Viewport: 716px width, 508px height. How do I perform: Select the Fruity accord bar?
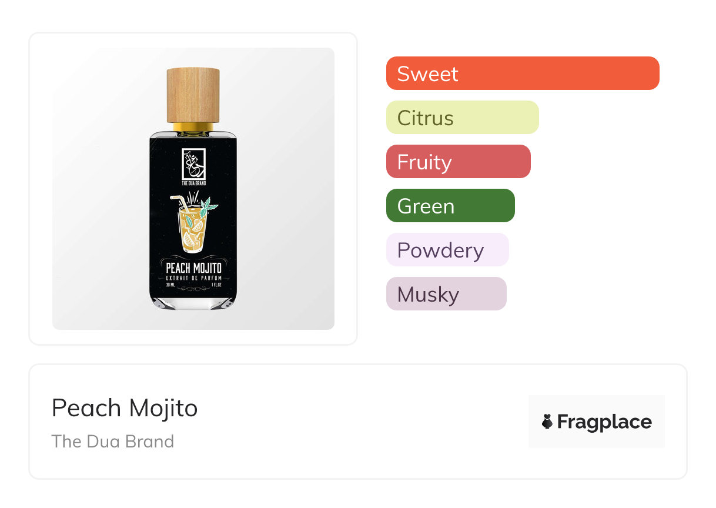458,162
